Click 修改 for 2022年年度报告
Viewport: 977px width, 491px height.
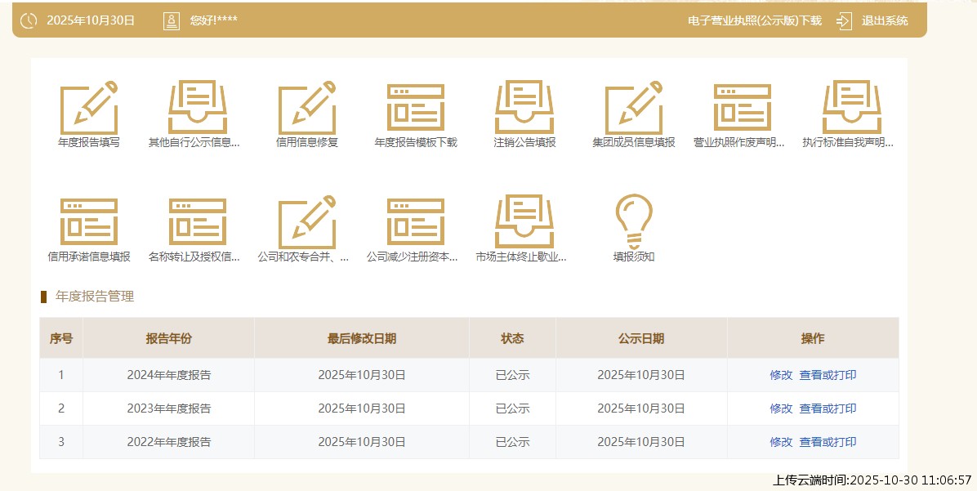point(781,442)
